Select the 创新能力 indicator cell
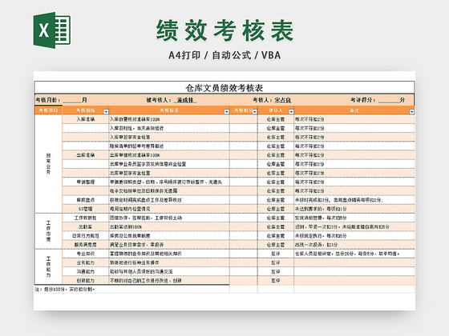The height and width of the screenshot is (336, 449). (x=86, y=281)
